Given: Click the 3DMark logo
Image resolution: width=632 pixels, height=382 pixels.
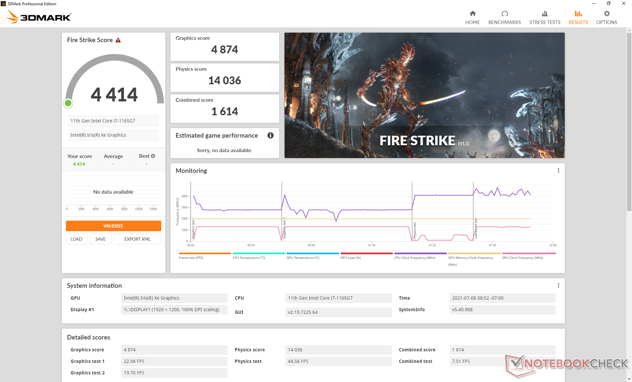Looking at the screenshot, I should pyautogui.click(x=39, y=16).
